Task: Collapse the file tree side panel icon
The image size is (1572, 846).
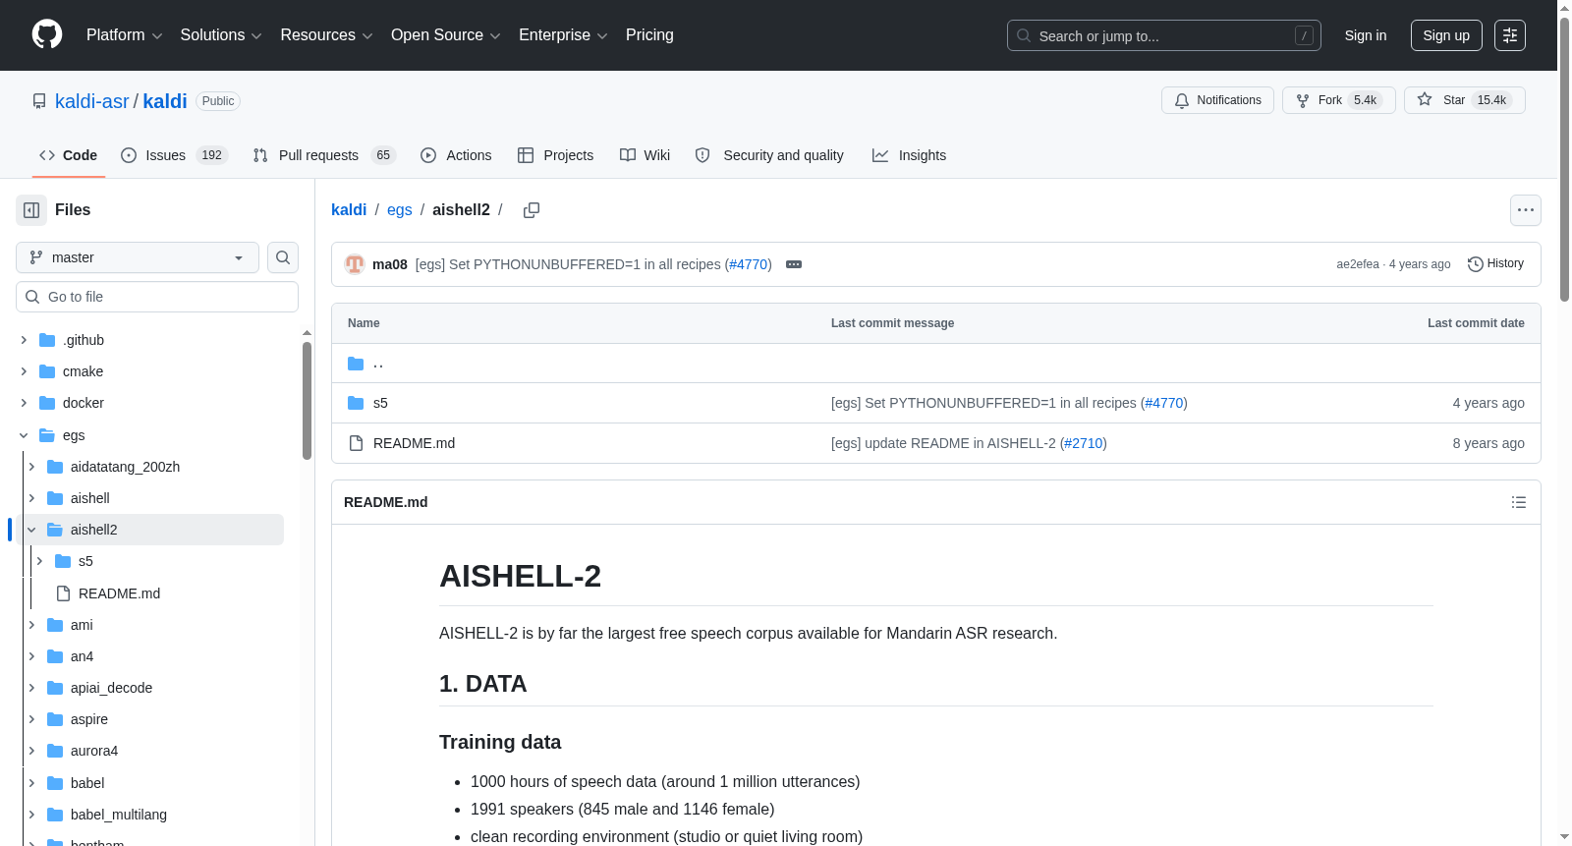Action: (x=31, y=210)
